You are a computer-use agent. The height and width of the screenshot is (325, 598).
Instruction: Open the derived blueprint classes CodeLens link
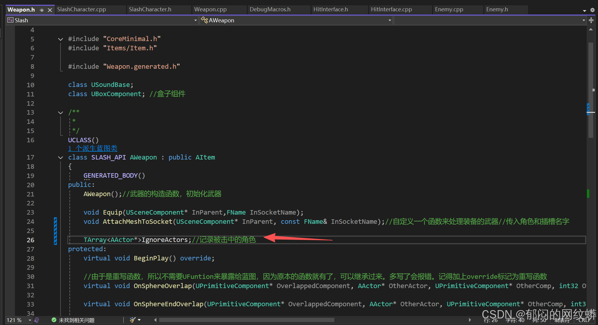point(93,148)
